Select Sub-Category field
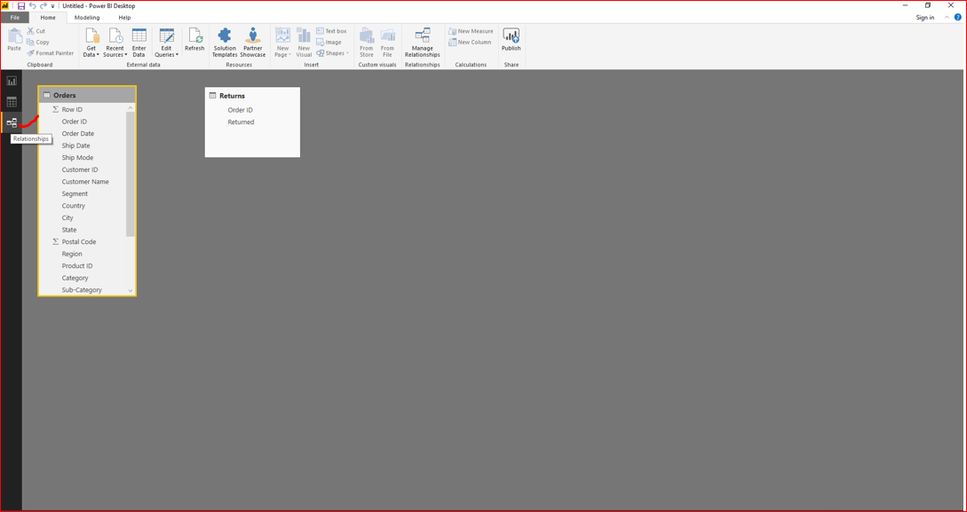967x512 pixels. (x=83, y=289)
